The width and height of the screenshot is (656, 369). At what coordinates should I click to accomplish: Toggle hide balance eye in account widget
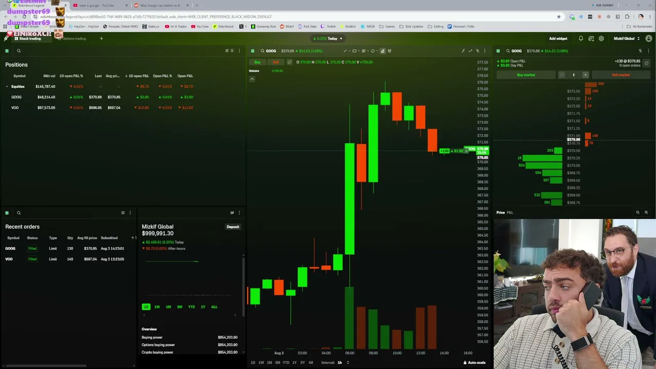click(232, 213)
